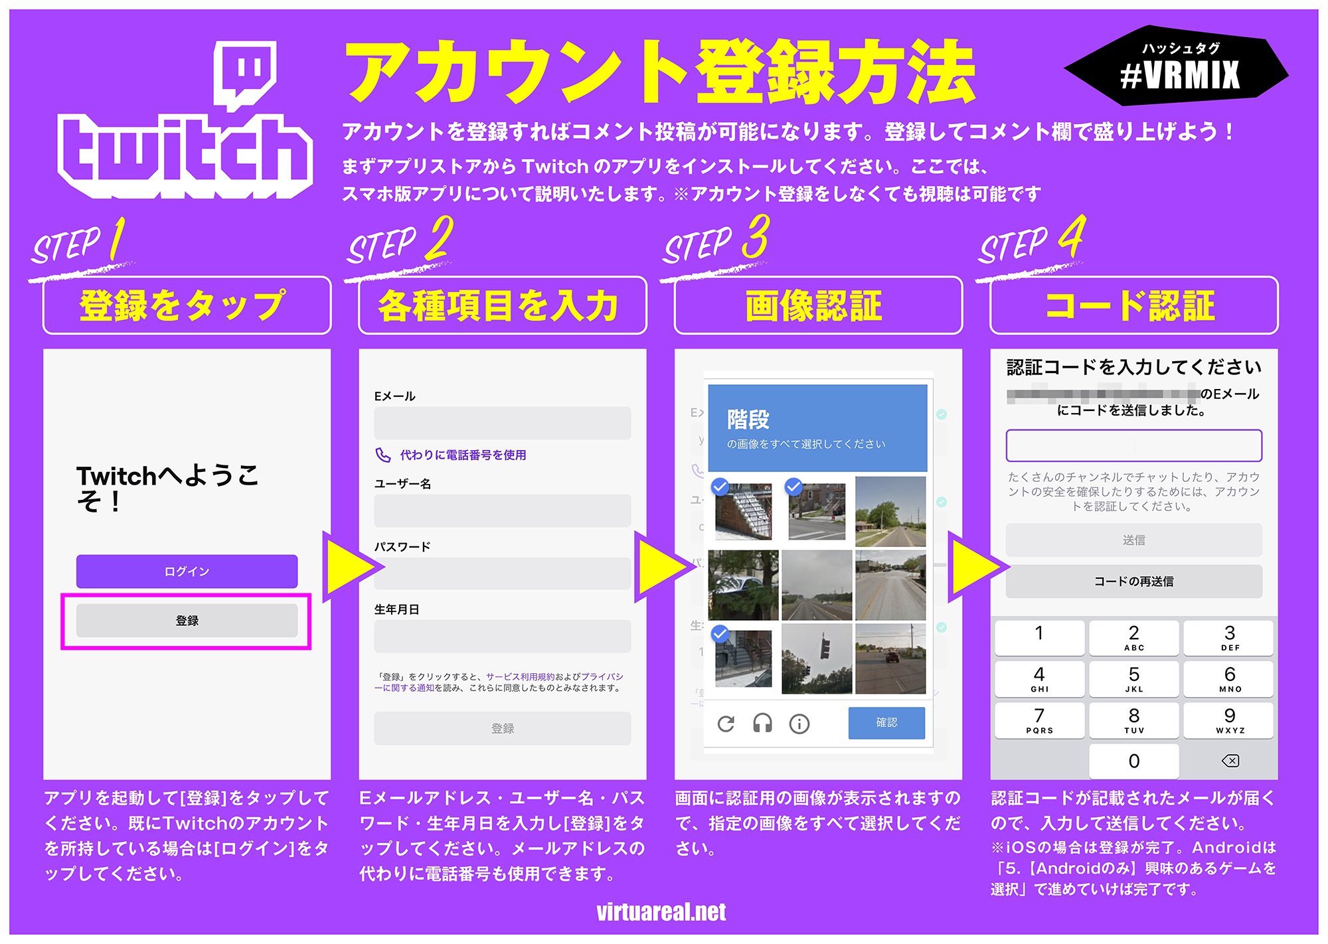The image size is (1328, 944).
Task: Click the Eメール input field
Action: click(x=502, y=423)
